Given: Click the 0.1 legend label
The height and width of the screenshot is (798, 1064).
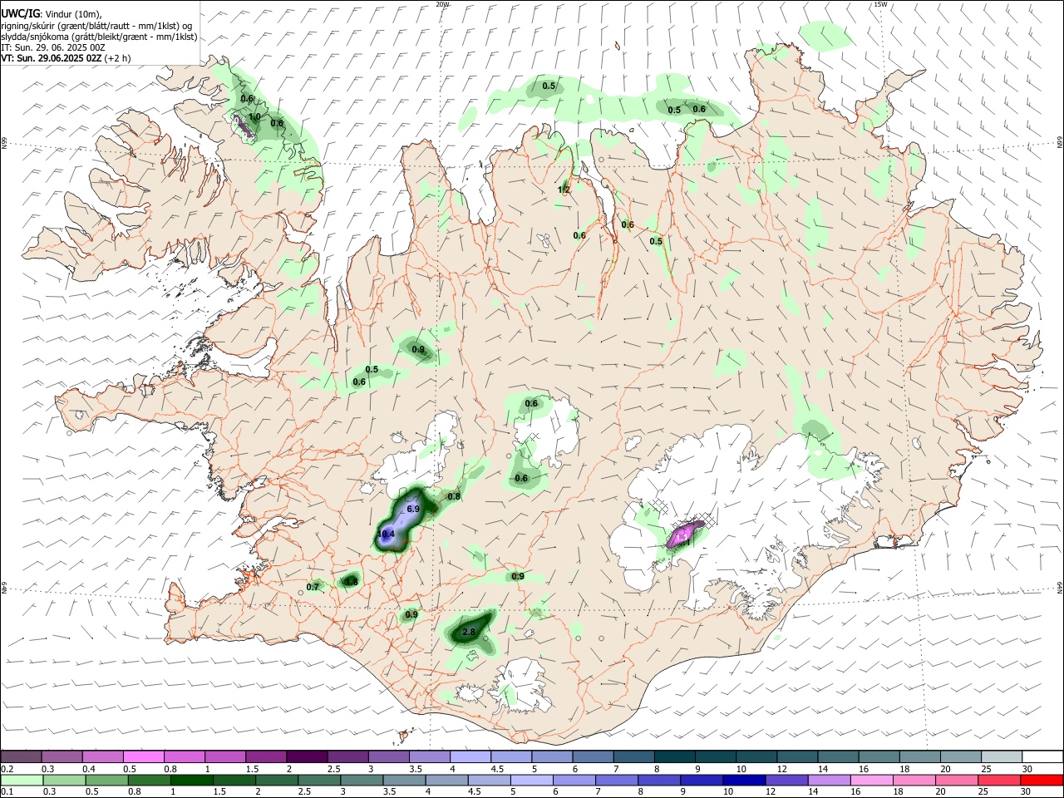Looking at the screenshot, I should coord(7,792).
